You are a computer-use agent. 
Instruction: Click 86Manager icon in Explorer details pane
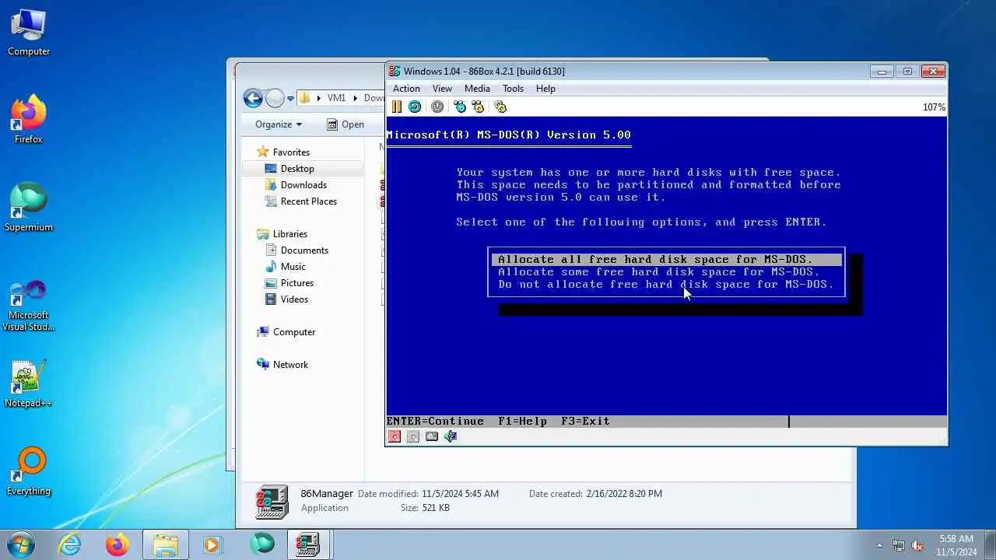[x=272, y=502]
